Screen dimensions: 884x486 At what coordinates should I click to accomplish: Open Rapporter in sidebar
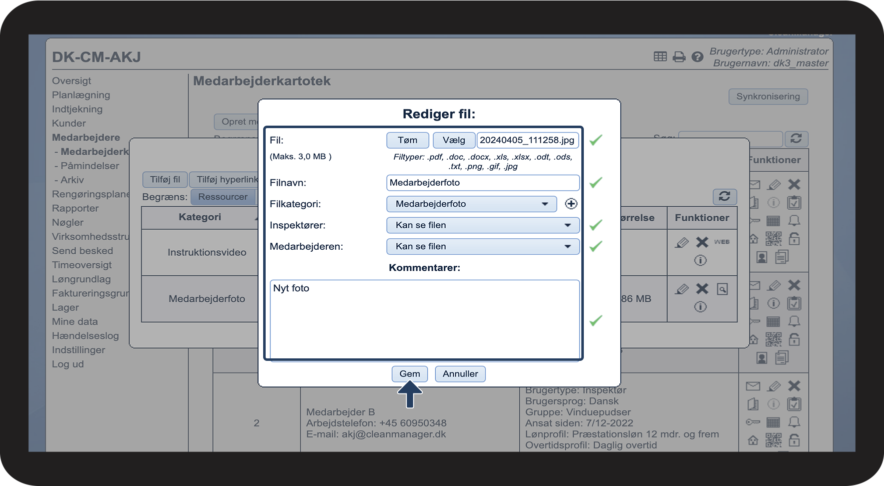(x=75, y=208)
